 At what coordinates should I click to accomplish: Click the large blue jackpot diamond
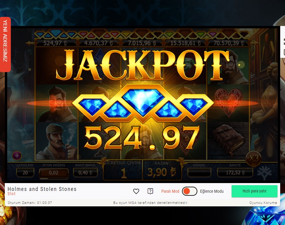coord(143,102)
